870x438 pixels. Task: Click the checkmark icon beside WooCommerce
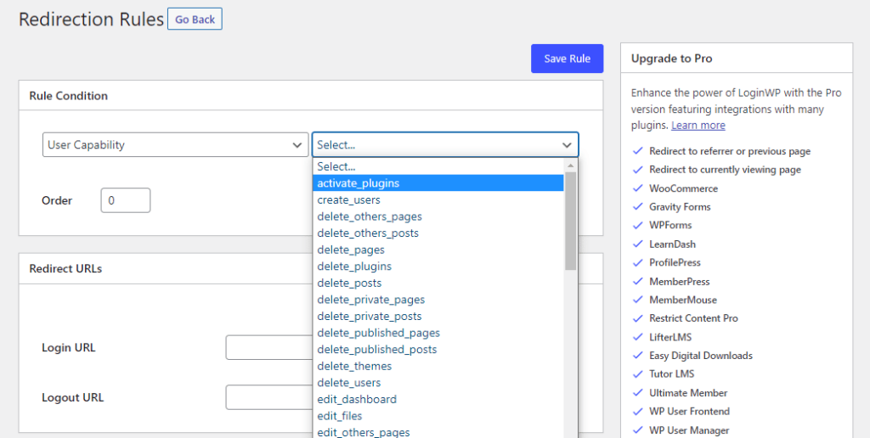638,188
